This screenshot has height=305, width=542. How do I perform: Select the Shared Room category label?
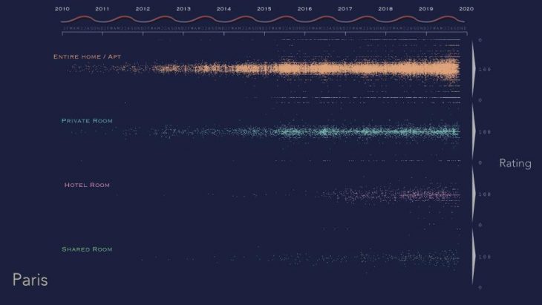click(87, 249)
